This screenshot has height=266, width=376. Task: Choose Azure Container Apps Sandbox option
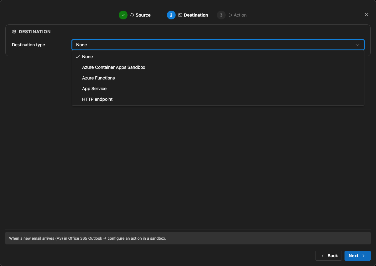click(x=218, y=67)
